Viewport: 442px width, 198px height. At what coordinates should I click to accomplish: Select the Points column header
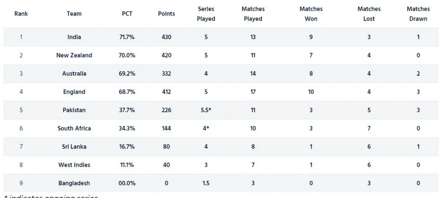pos(166,14)
